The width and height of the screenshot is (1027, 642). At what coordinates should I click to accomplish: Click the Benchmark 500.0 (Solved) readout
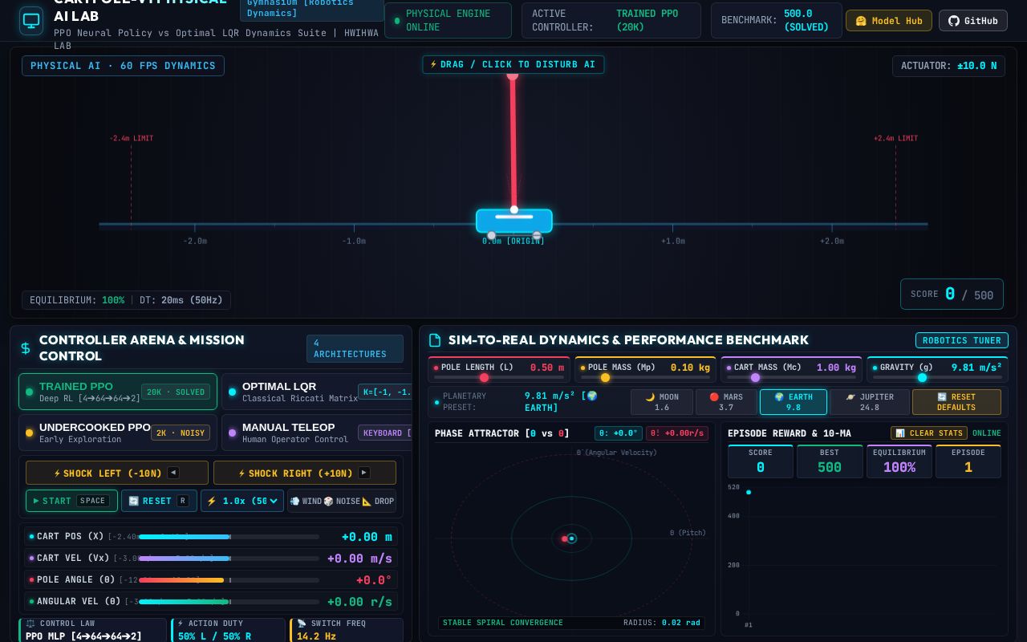pos(776,21)
